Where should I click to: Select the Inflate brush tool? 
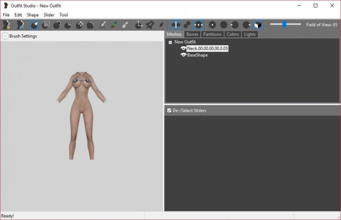(x=57, y=25)
